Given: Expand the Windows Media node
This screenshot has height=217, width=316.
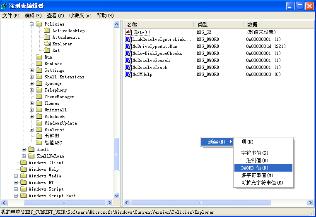Looking at the screenshot, I should click(16, 176).
